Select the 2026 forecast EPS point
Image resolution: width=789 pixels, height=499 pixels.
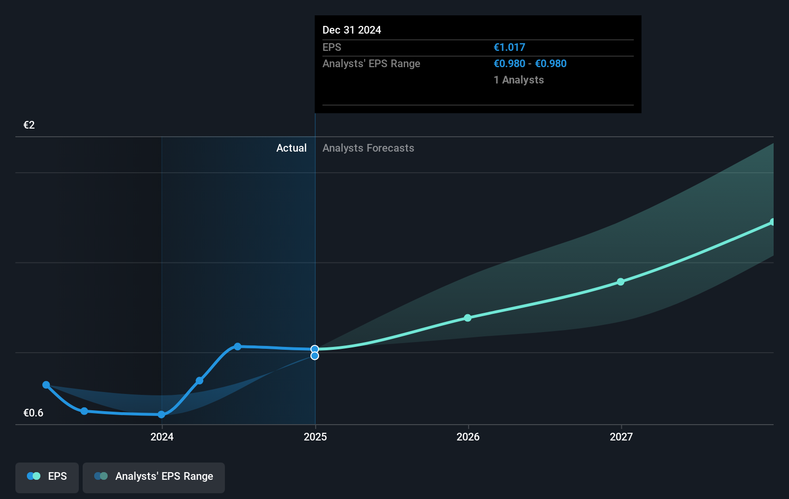(x=468, y=318)
